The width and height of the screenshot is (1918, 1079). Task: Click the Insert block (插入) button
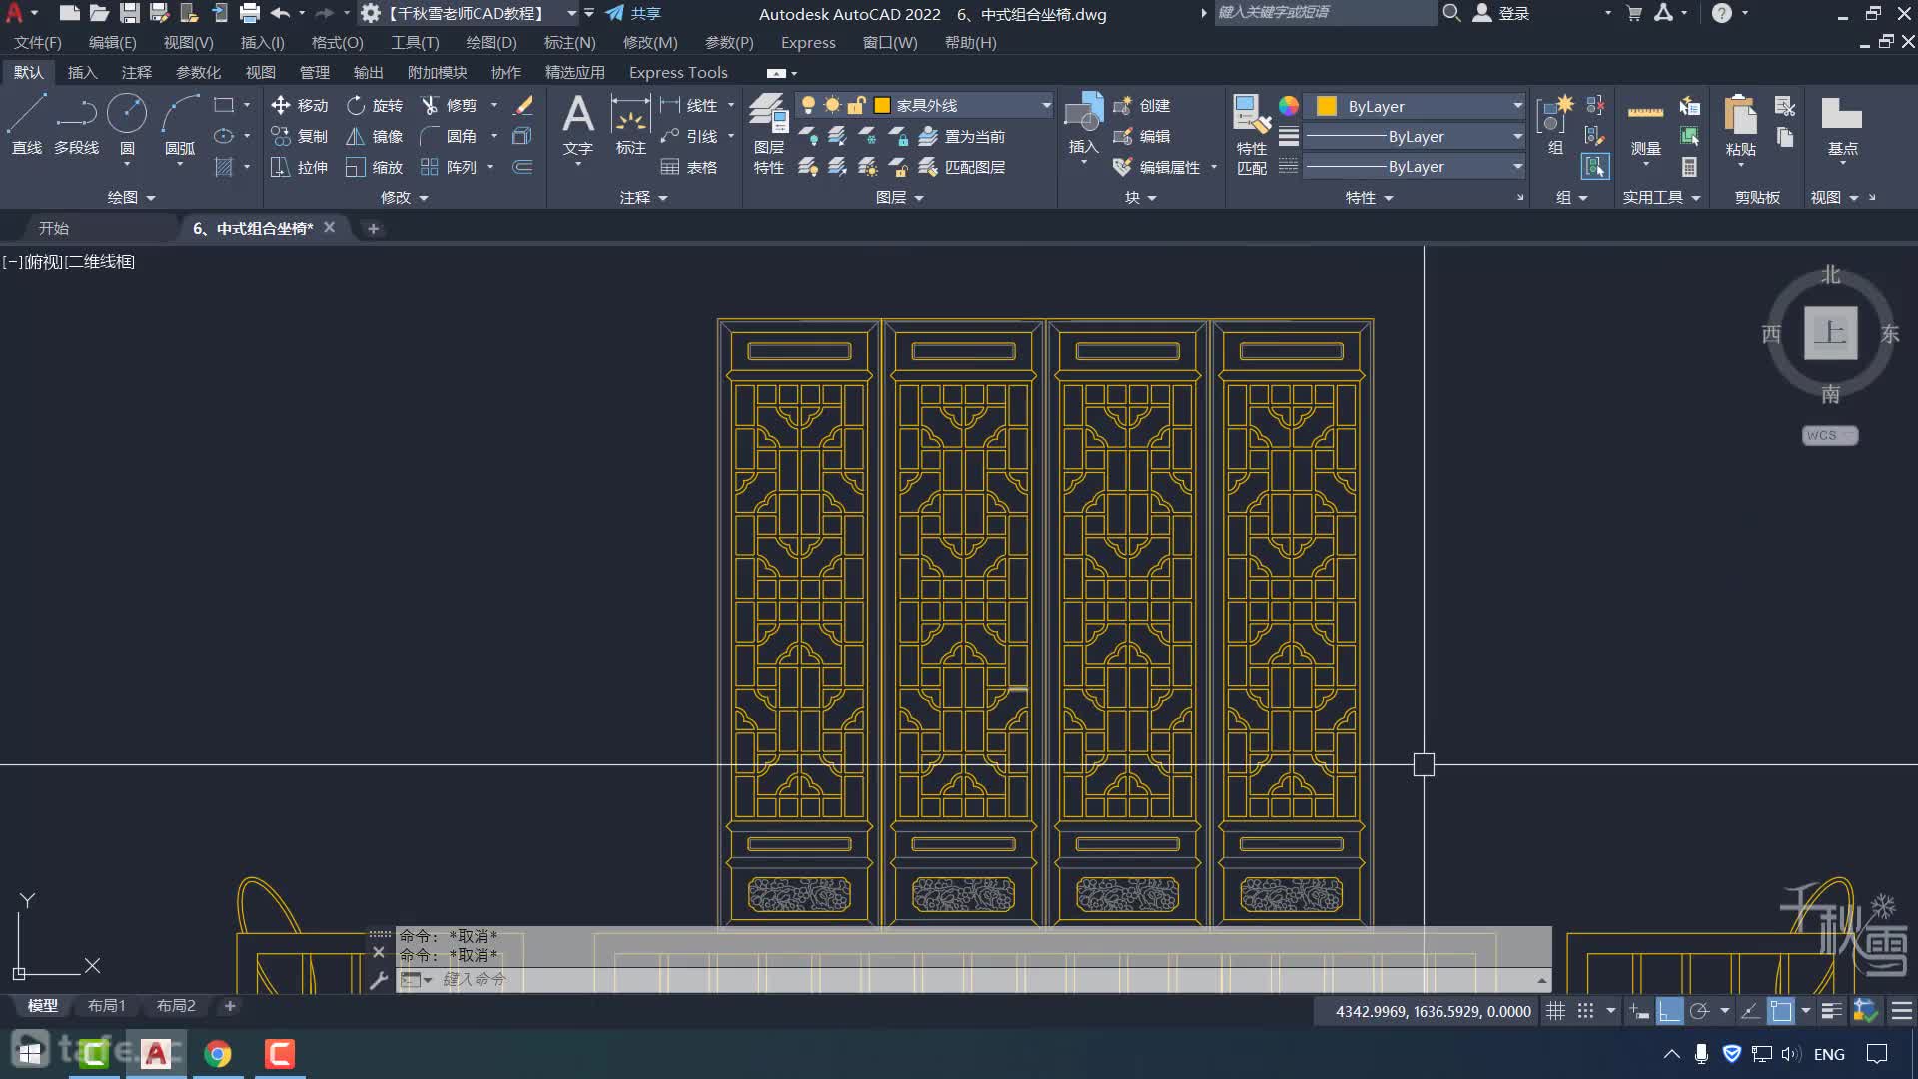pyautogui.click(x=1083, y=124)
